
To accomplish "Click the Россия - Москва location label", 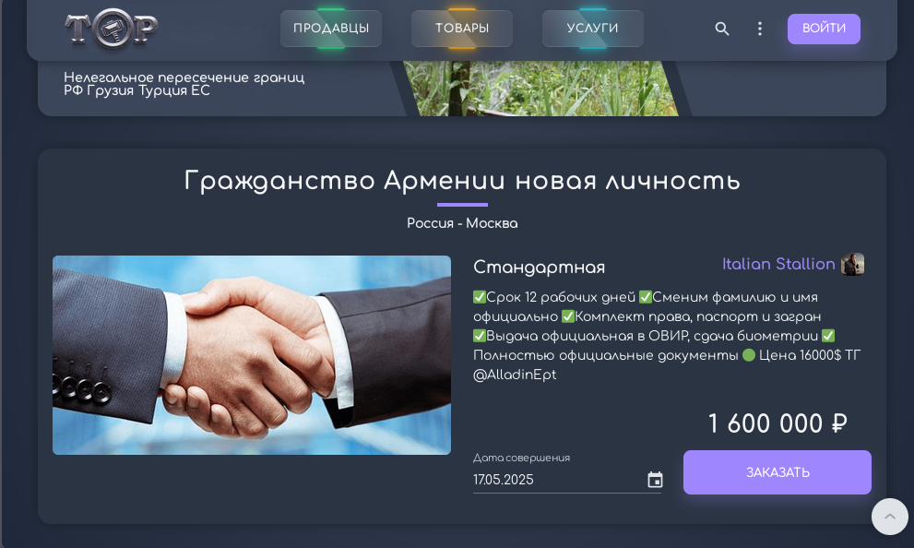I will pos(462,223).
